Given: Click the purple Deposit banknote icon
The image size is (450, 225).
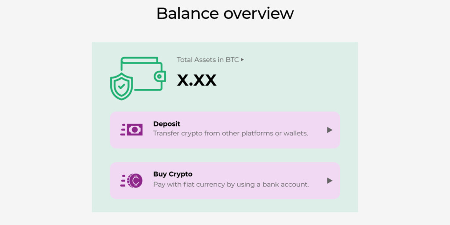Looking at the screenshot, I should pos(134,130).
